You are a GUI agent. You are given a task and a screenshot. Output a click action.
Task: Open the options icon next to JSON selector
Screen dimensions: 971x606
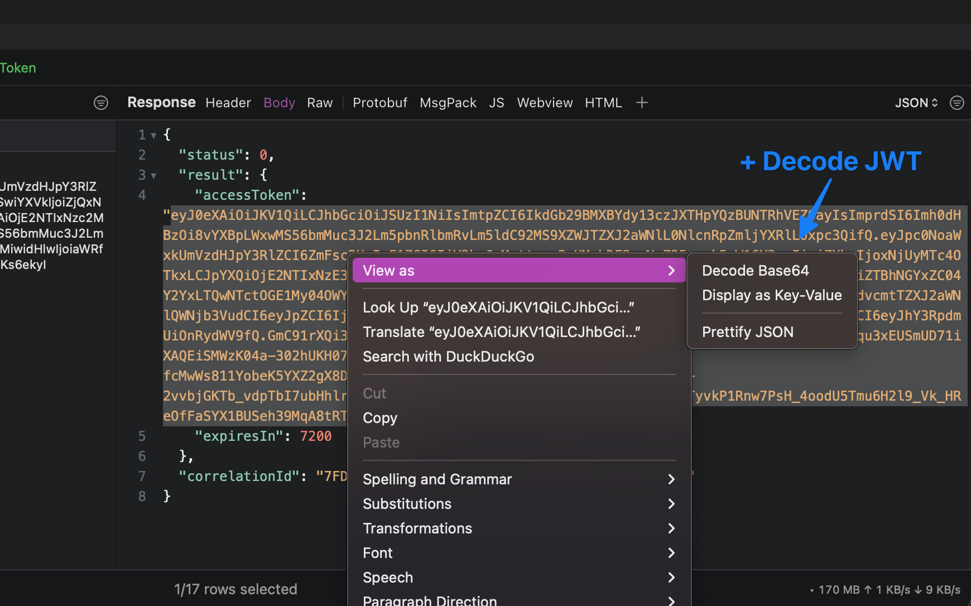[x=956, y=103]
